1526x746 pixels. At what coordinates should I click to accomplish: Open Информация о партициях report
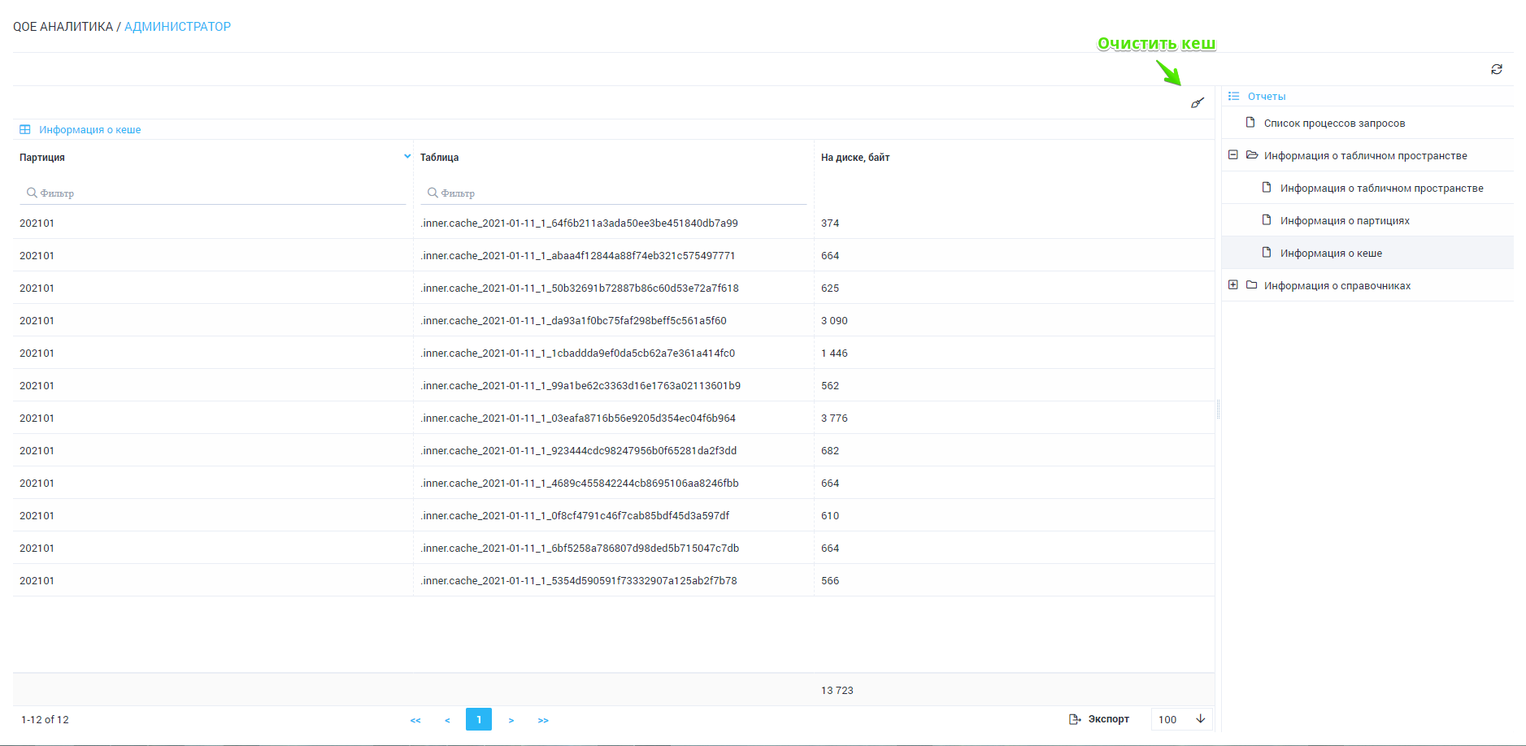click(1344, 221)
